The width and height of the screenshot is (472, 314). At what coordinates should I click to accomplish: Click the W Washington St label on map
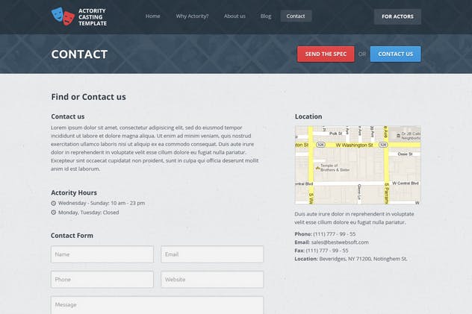click(x=354, y=145)
